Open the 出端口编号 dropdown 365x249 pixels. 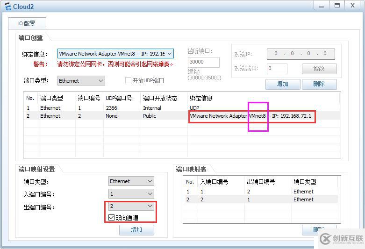[x=131, y=206]
